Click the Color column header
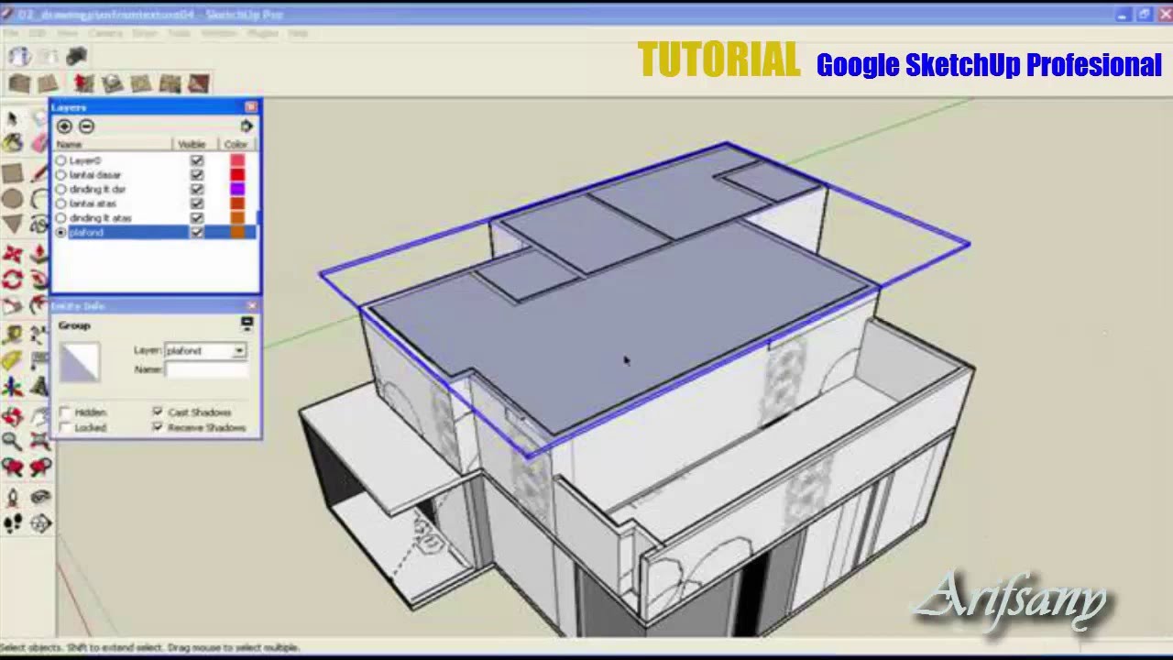 [x=236, y=145]
